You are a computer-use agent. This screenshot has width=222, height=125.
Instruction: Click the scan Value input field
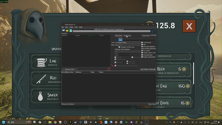click(x=137, y=40)
